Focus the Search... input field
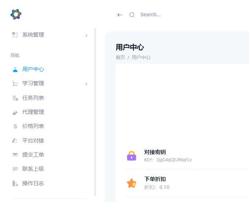249x202 pixels. (x=150, y=15)
